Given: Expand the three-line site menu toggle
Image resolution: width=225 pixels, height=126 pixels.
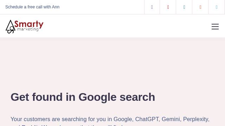Looking at the screenshot, I should [x=215, y=27].
